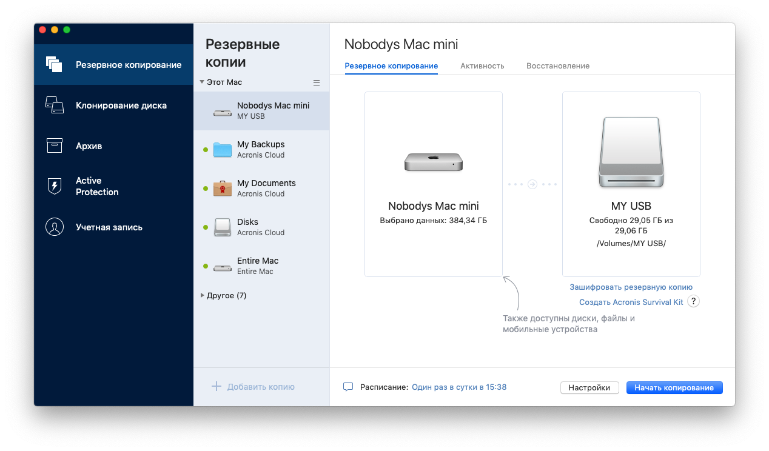The height and width of the screenshot is (451, 769).
Task: Open the Зашифровать резервную копию link
Action: [x=631, y=287]
